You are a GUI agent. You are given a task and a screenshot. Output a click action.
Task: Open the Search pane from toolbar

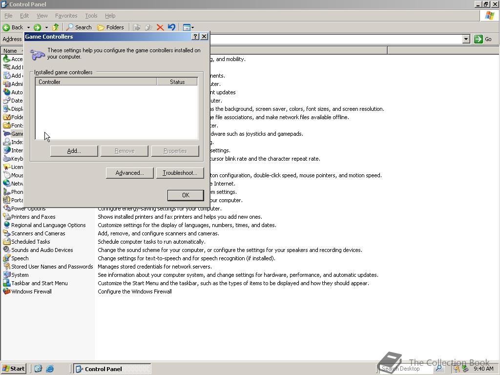tap(79, 27)
